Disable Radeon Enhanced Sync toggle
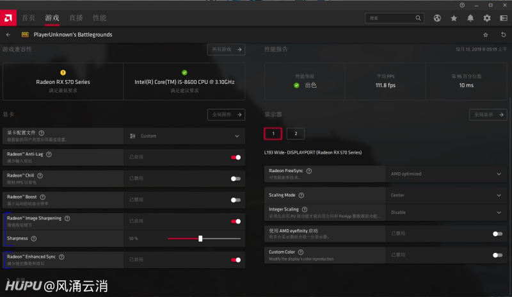Screen dimensions: 512x297 [236, 260]
